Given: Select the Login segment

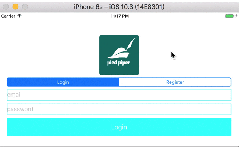Looking at the screenshot, I should pyautogui.click(x=63, y=82).
